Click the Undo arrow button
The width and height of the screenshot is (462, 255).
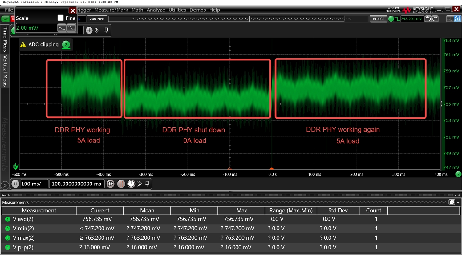point(428,19)
